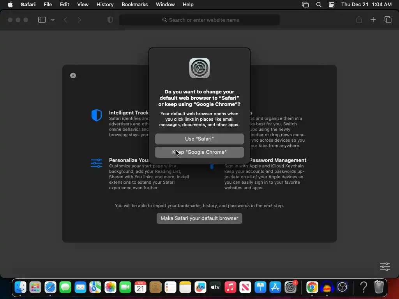Open Stage Manager menu bar icon
The width and height of the screenshot is (399, 299).
pos(305,5)
